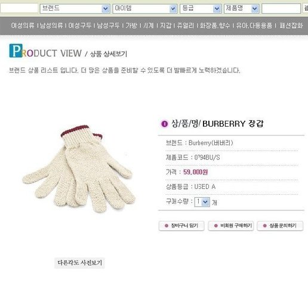308x291 pixels.
Task: Select the 시계 watches menu item
Action: click(149, 26)
